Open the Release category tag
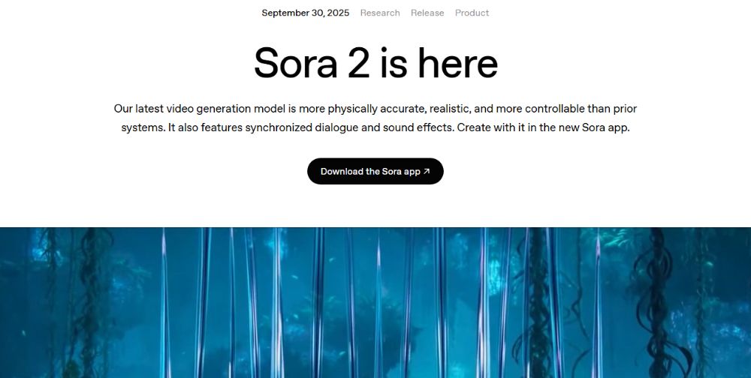This screenshot has height=378, width=751. point(427,13)
